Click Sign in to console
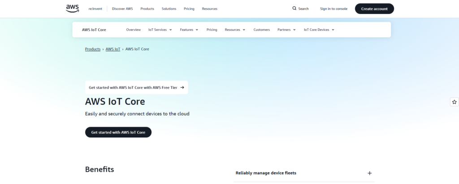Screen dimensions: 459x184 (333, 9)
